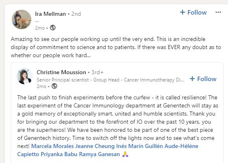This screenshot has height=163, width=228.
Task: Open Christine Moussion's profile photo
Action: pyautogui.click(x=25, y=76)
